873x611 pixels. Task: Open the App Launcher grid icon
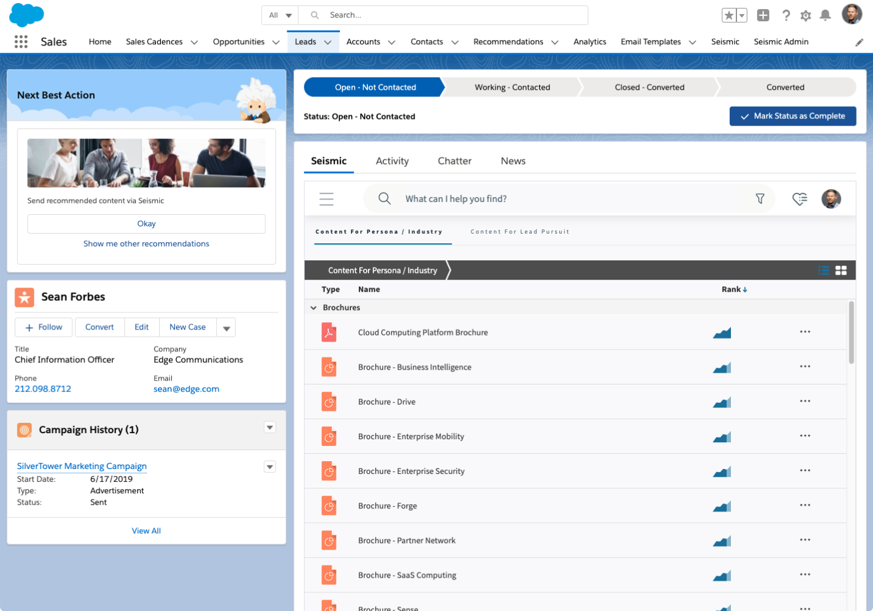[21, 41]
